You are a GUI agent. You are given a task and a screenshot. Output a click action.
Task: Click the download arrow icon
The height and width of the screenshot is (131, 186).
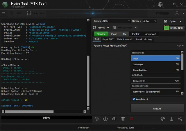coord(171,119)
